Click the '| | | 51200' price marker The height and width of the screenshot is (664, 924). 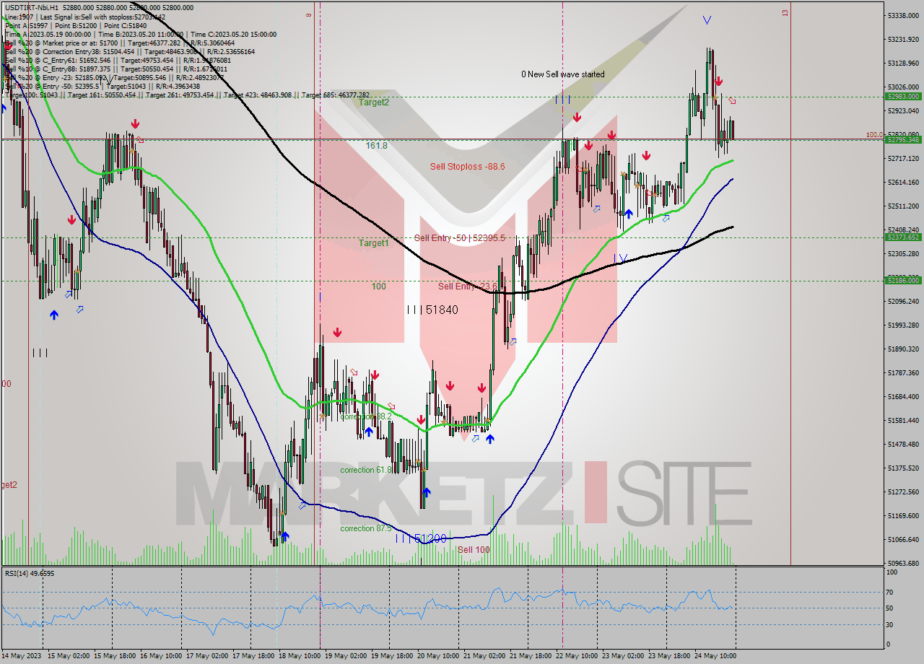(x=421, y=538)
